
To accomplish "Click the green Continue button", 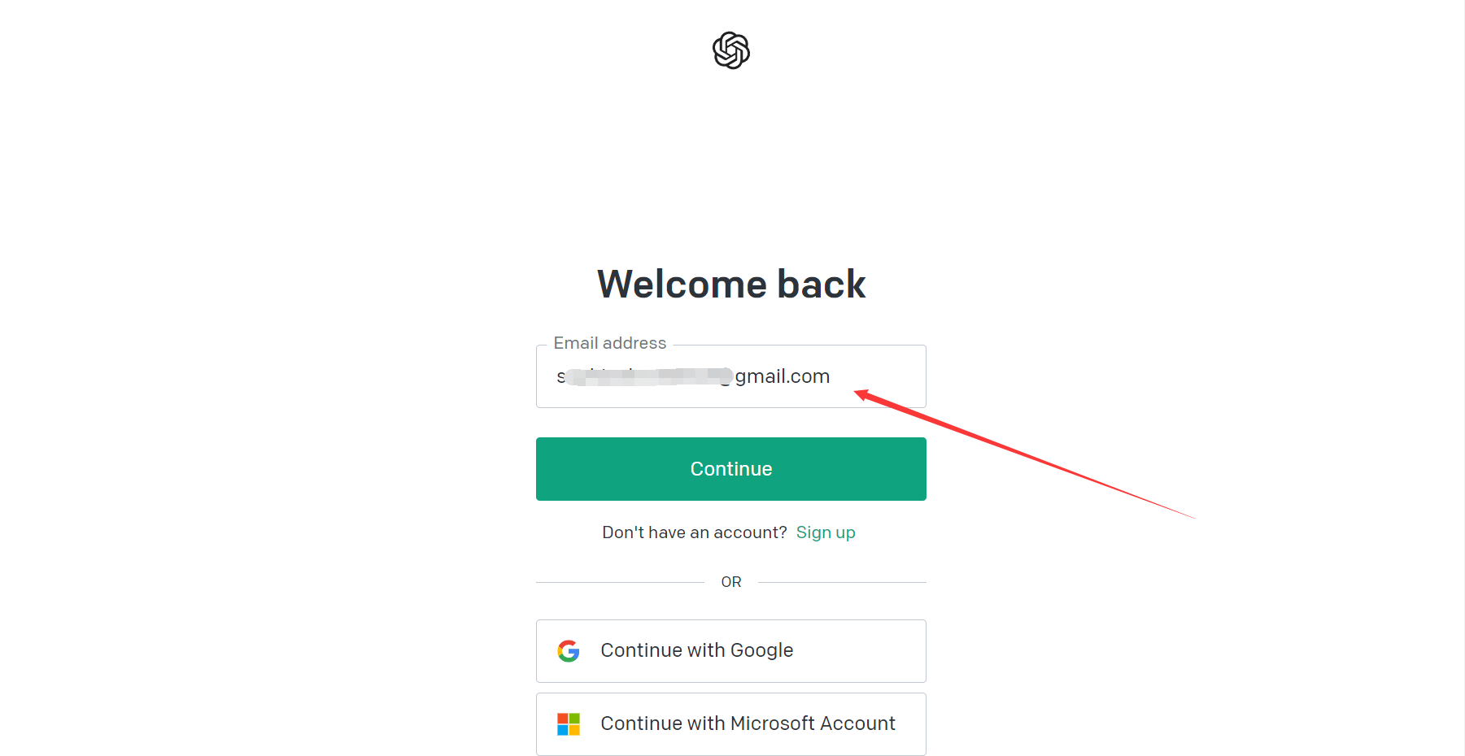I will click(x=730, y=469).
